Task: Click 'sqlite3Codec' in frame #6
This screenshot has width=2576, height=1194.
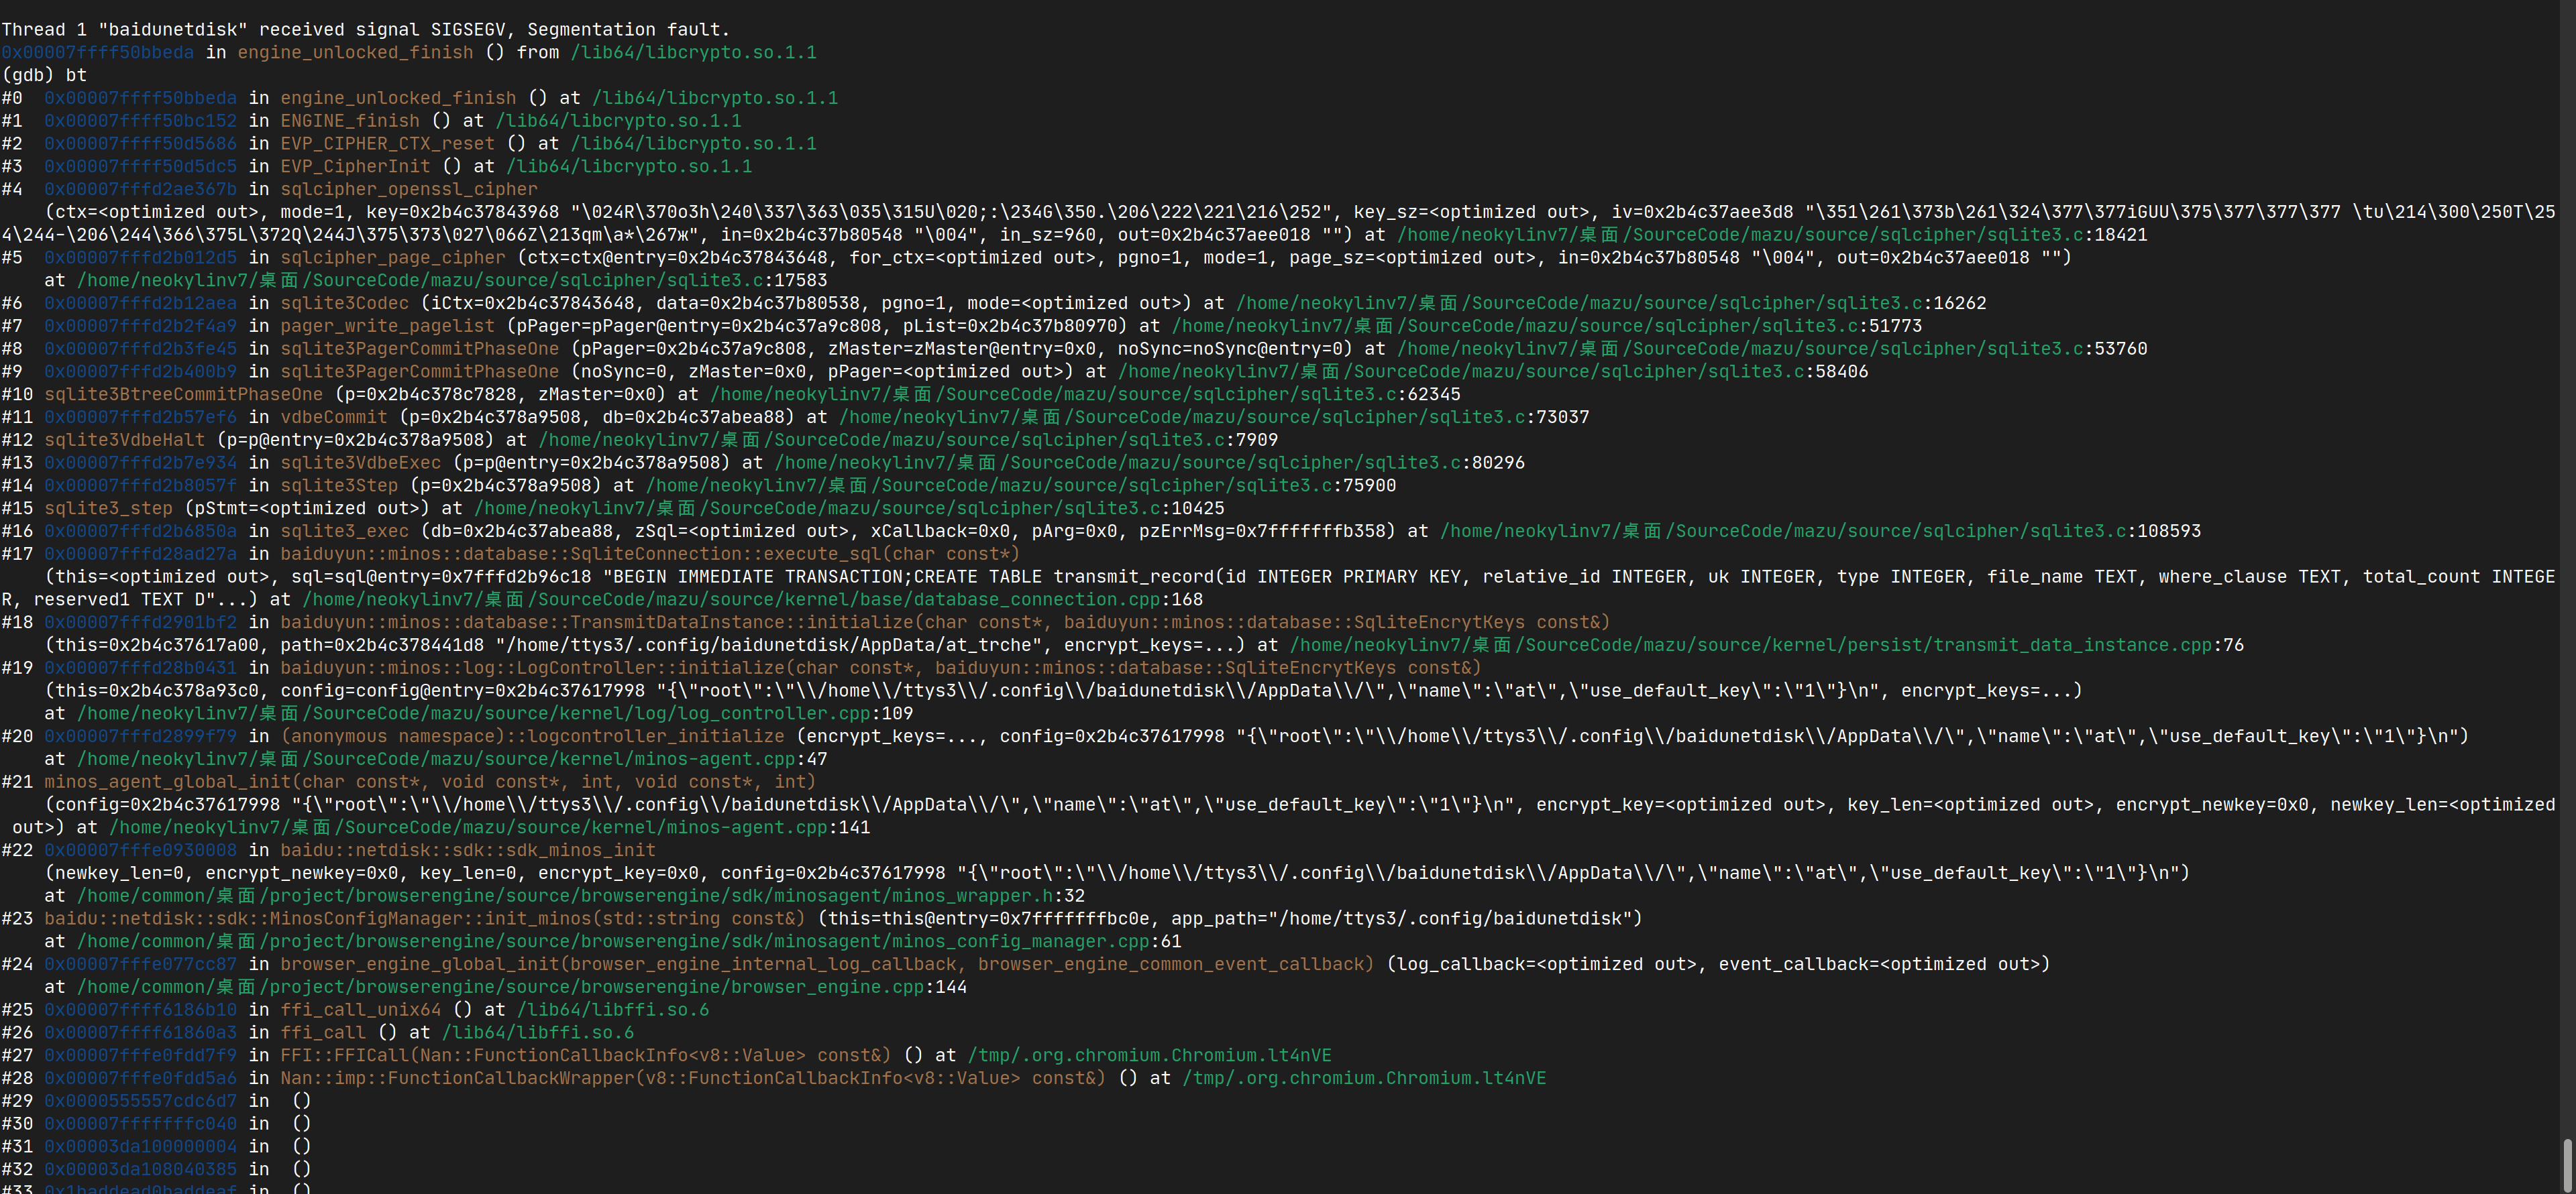Action: [344, 303]
